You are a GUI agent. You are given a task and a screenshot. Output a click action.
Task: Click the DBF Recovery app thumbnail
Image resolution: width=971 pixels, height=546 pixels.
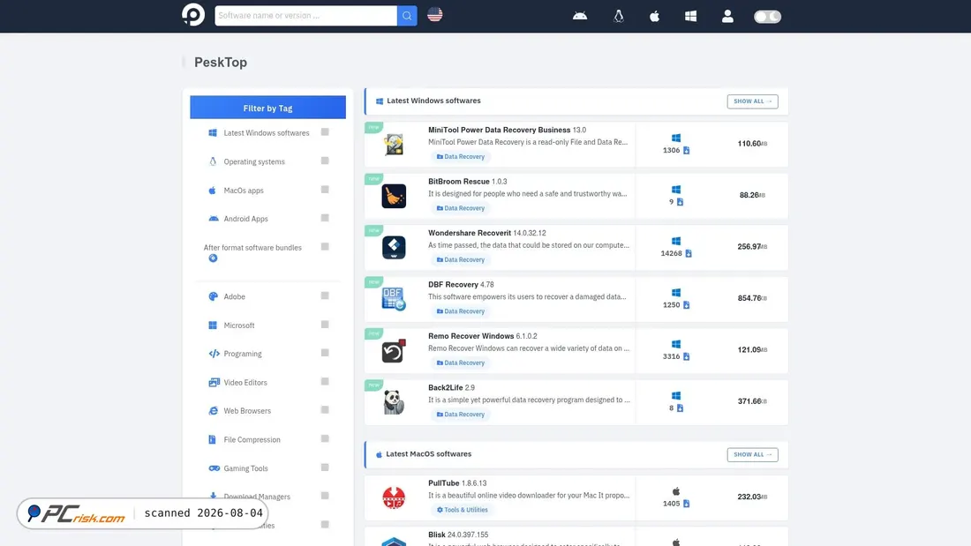pos(393,299)
